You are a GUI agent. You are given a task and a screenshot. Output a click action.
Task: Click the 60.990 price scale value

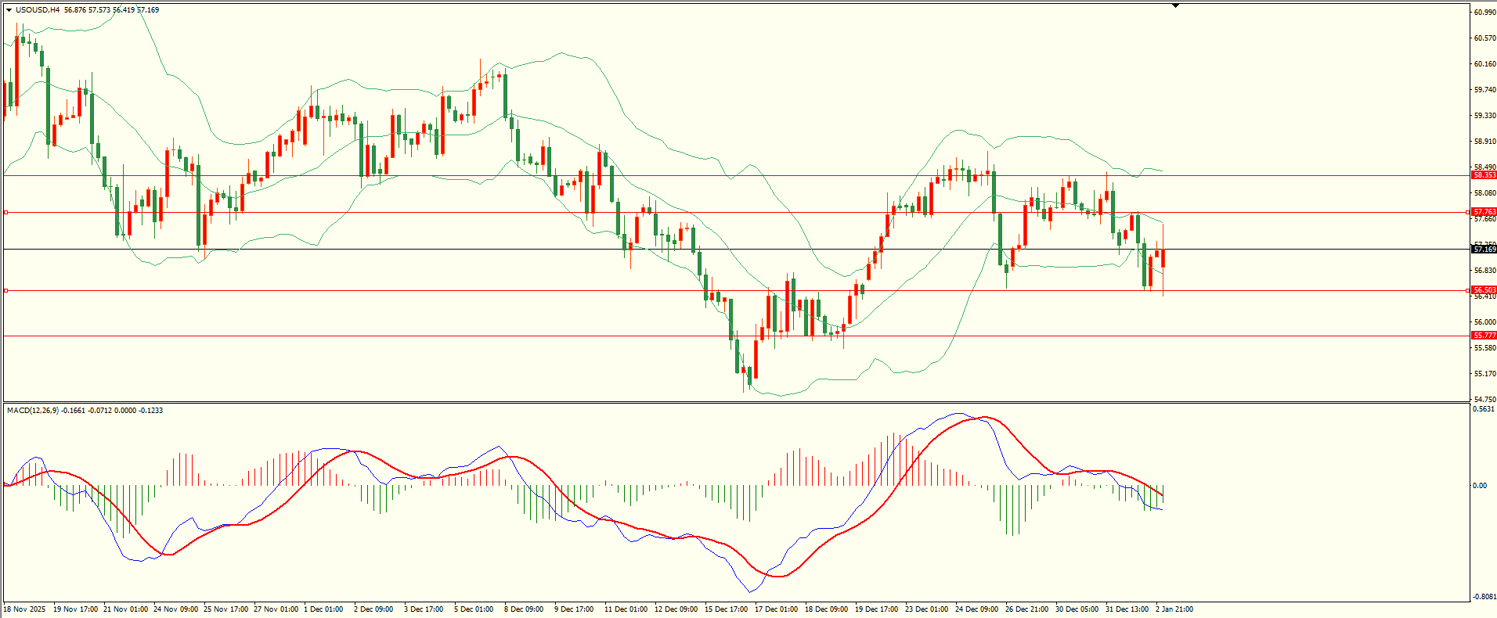point(1484,13)
